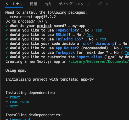This screenshot has height=120, width=129.
Task: Click No on the Turbopack line
Action: point(116,53)
